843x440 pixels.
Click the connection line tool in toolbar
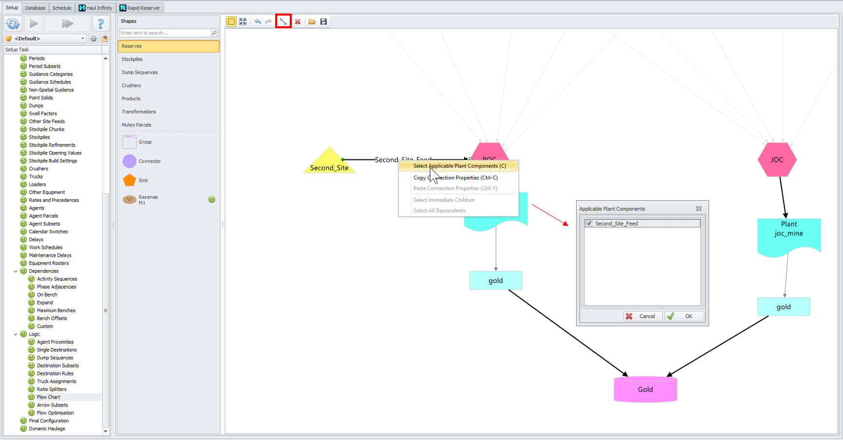(283, 21)
